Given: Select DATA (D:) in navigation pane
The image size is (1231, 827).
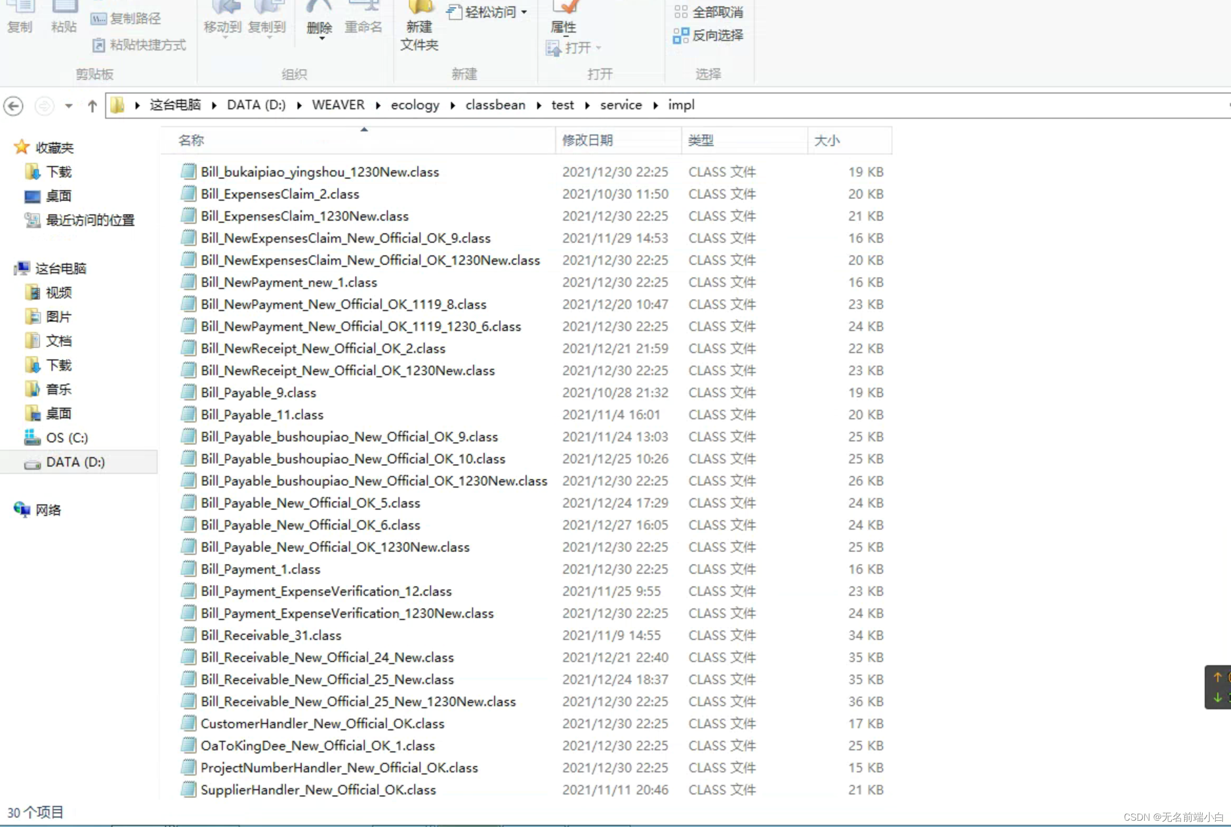Looking at the screenshot, I should coord(75,462).
